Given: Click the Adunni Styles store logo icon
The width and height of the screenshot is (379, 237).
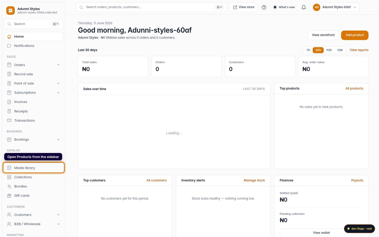Looking at the screenshot, I should click(11, 11).
